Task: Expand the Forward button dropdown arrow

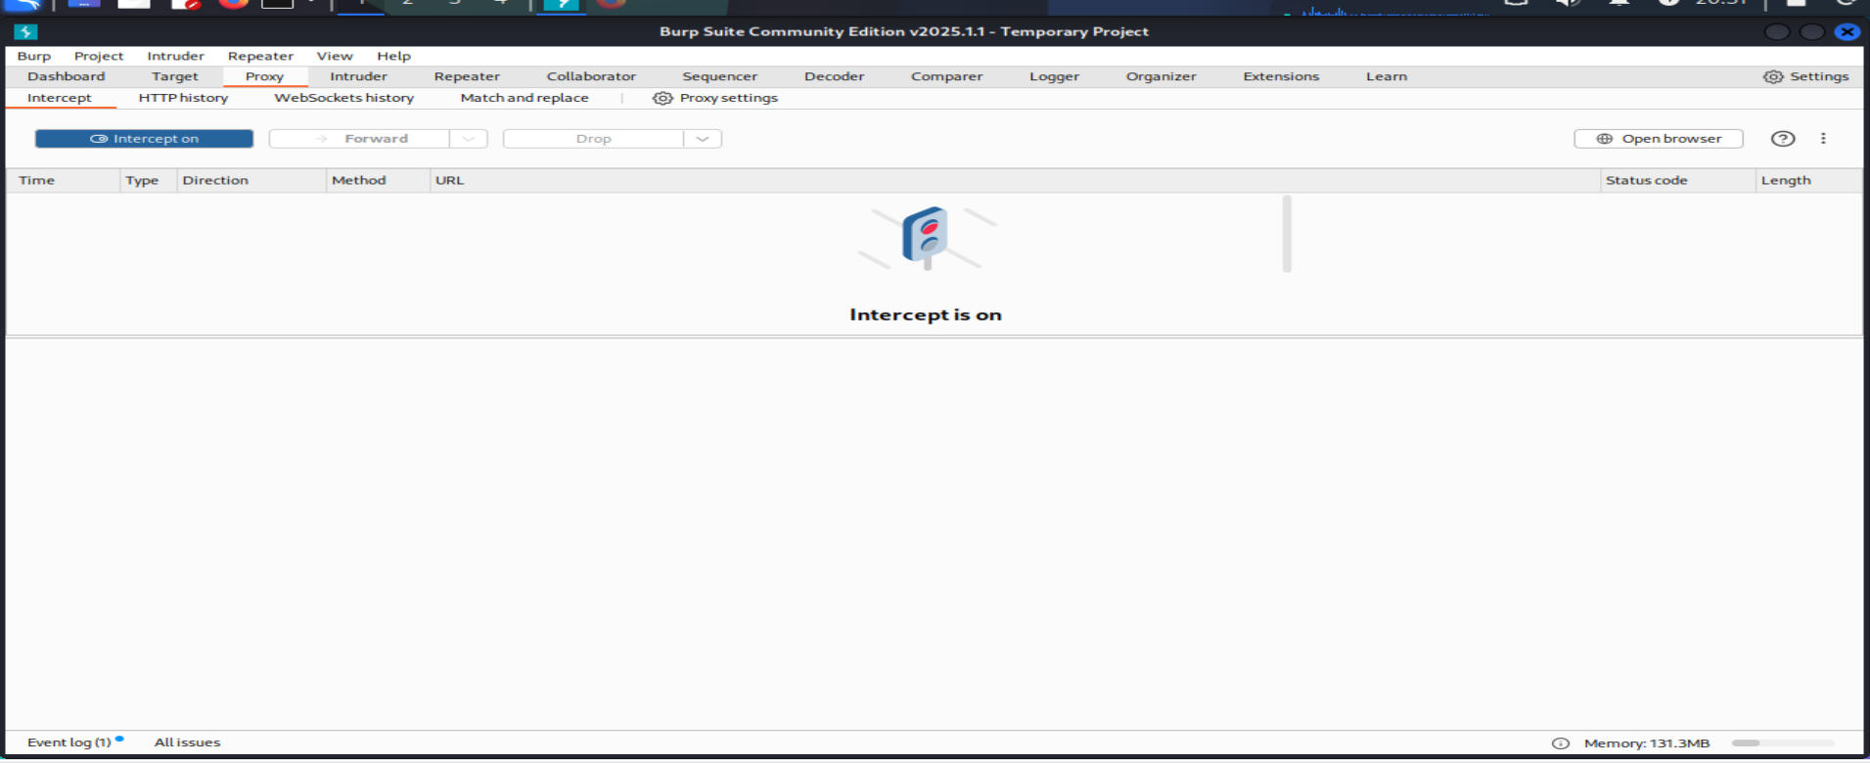Action: tap(469, 139)
